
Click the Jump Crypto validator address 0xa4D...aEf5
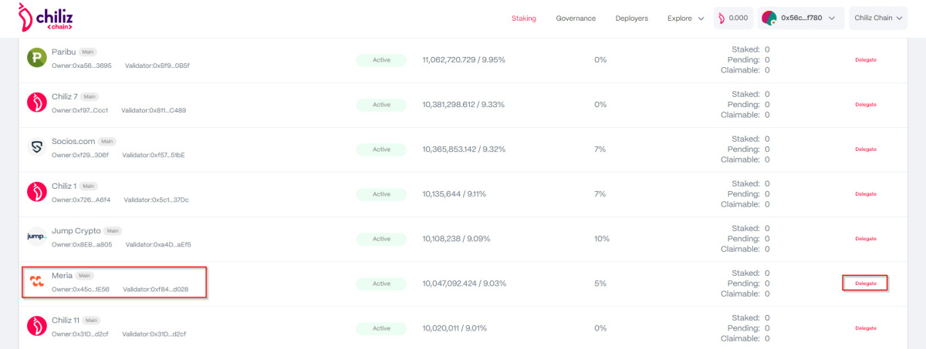coord(157,244)
